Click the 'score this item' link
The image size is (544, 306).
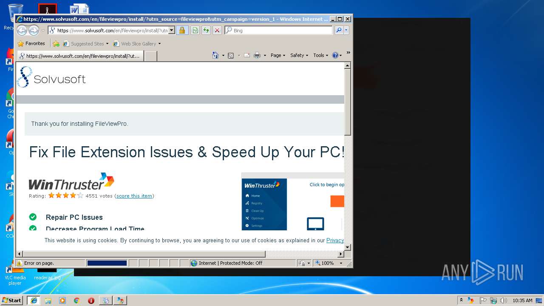[134, 196]
